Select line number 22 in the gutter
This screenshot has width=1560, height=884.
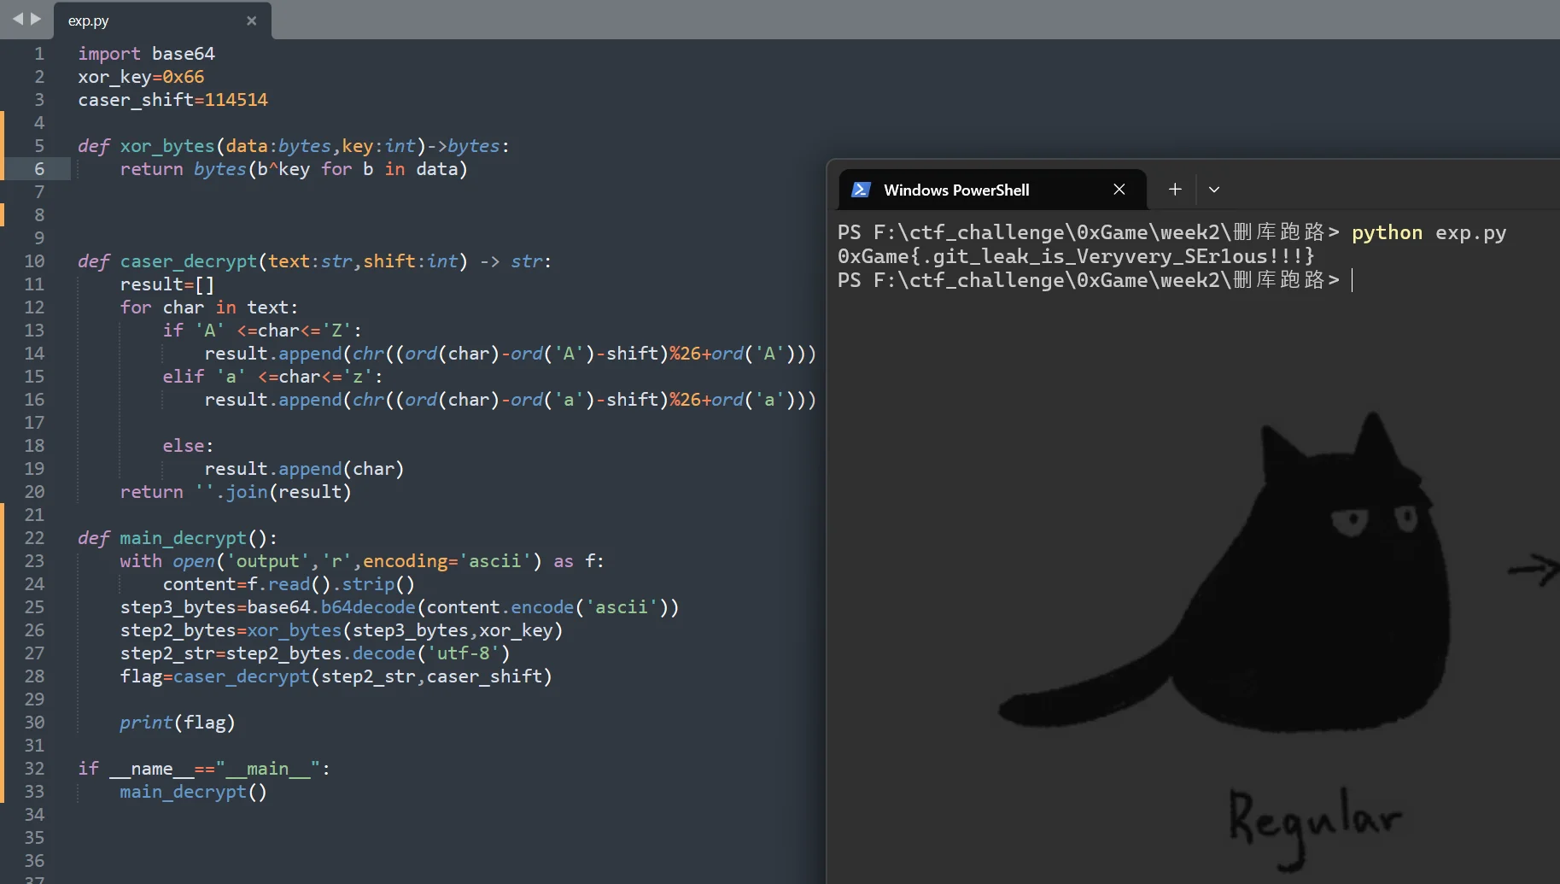[34, 538]
